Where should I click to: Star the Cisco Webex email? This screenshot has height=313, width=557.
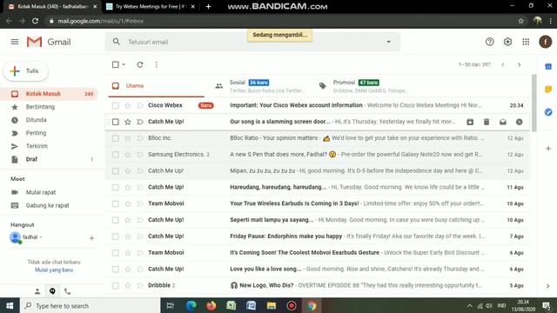point(128,105)
